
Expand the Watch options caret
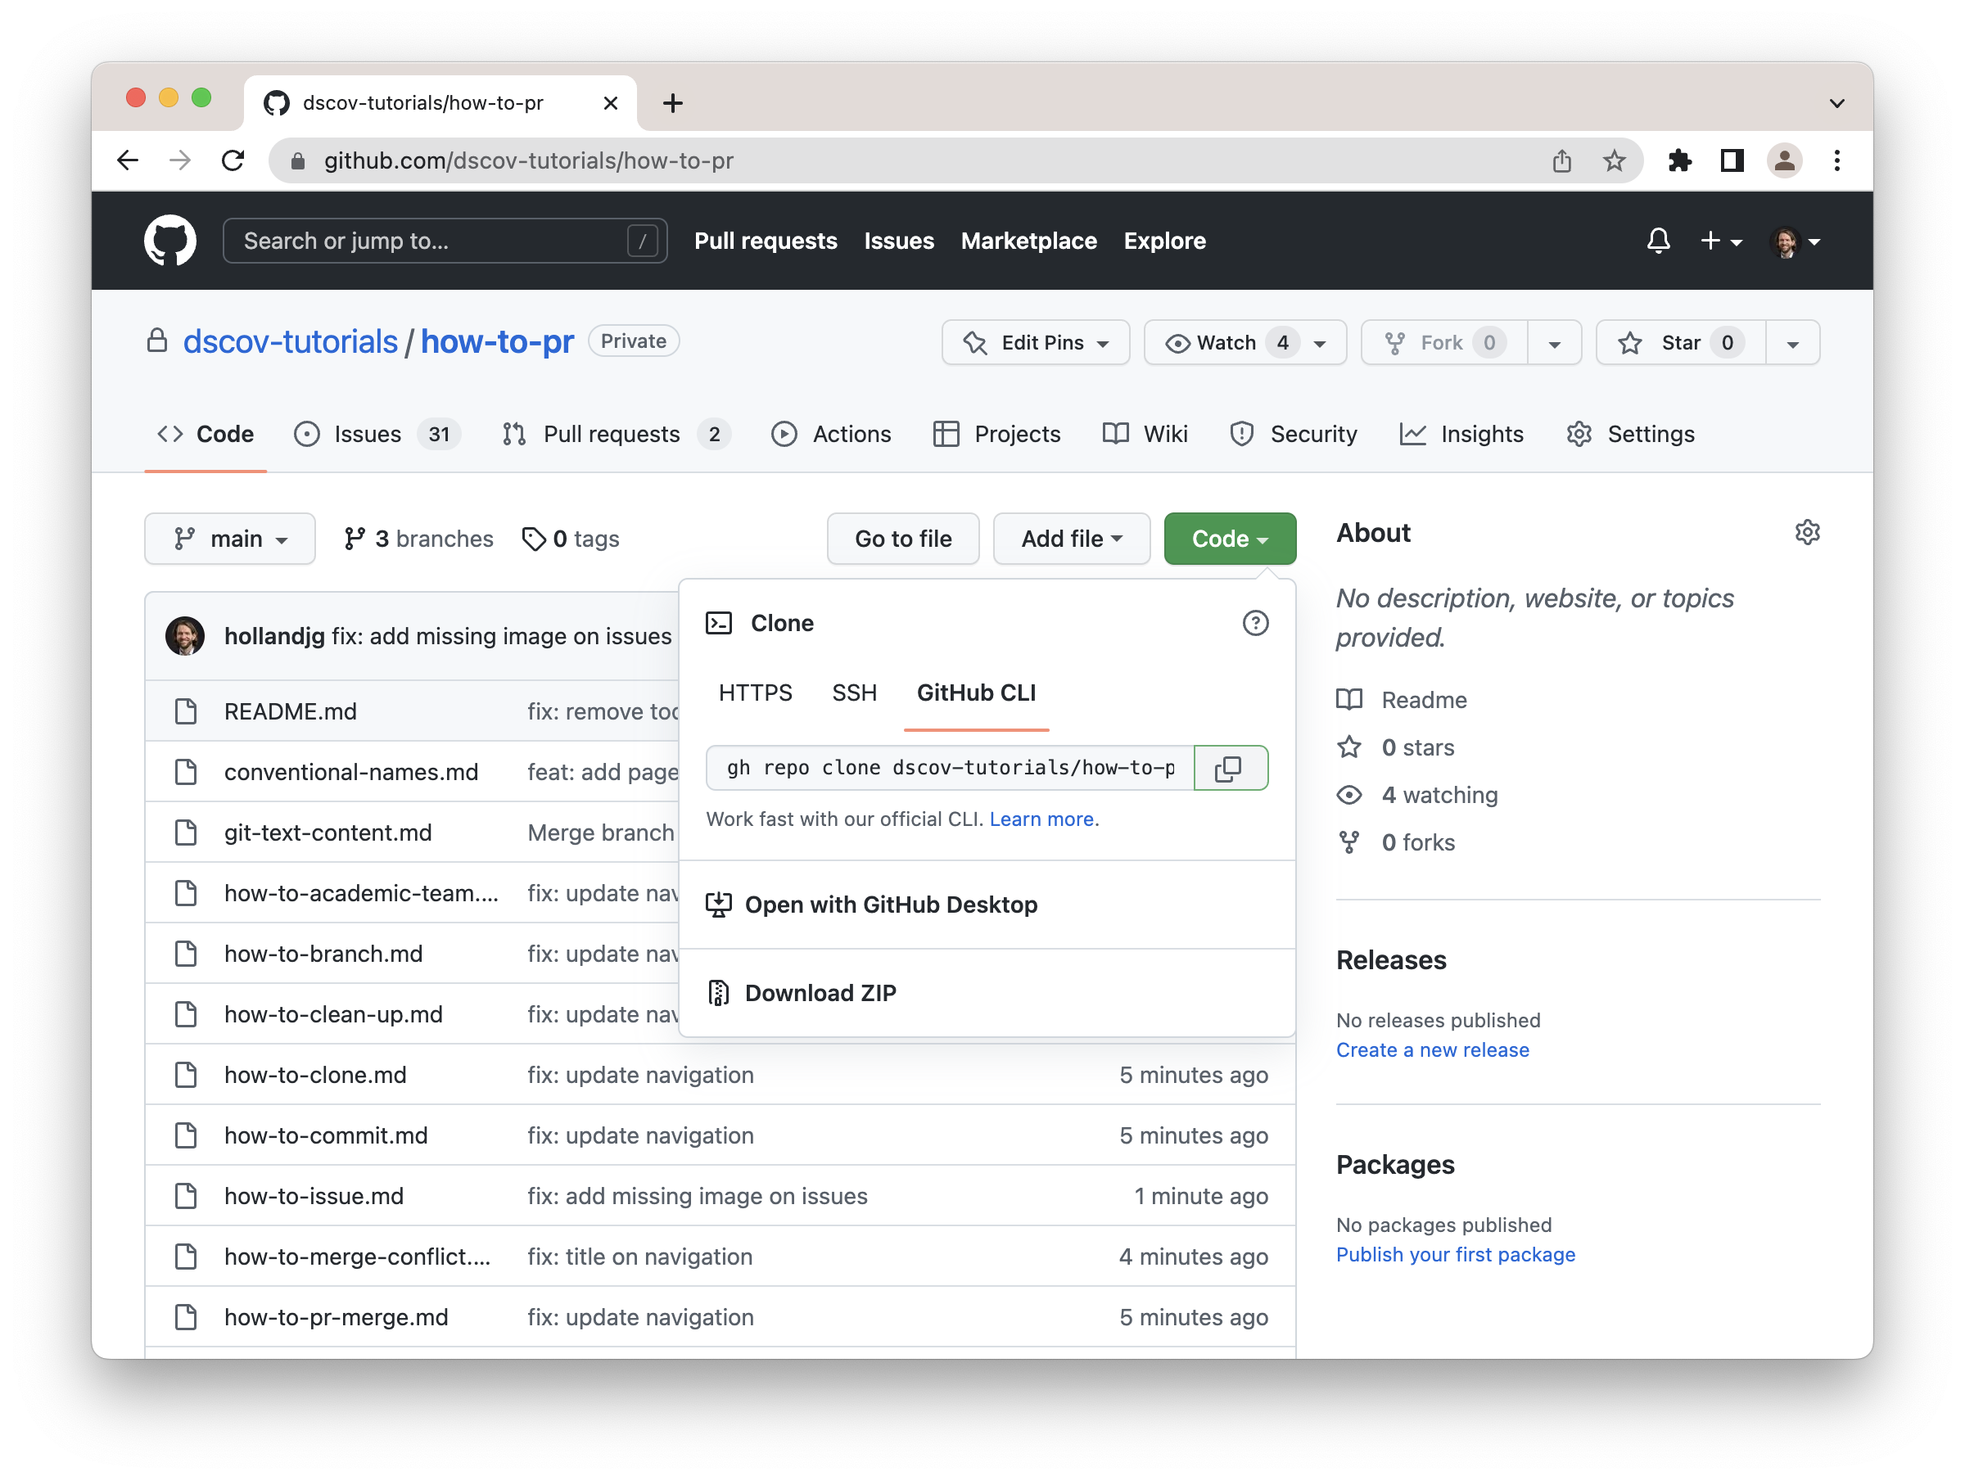click(x=1321, y=344)
